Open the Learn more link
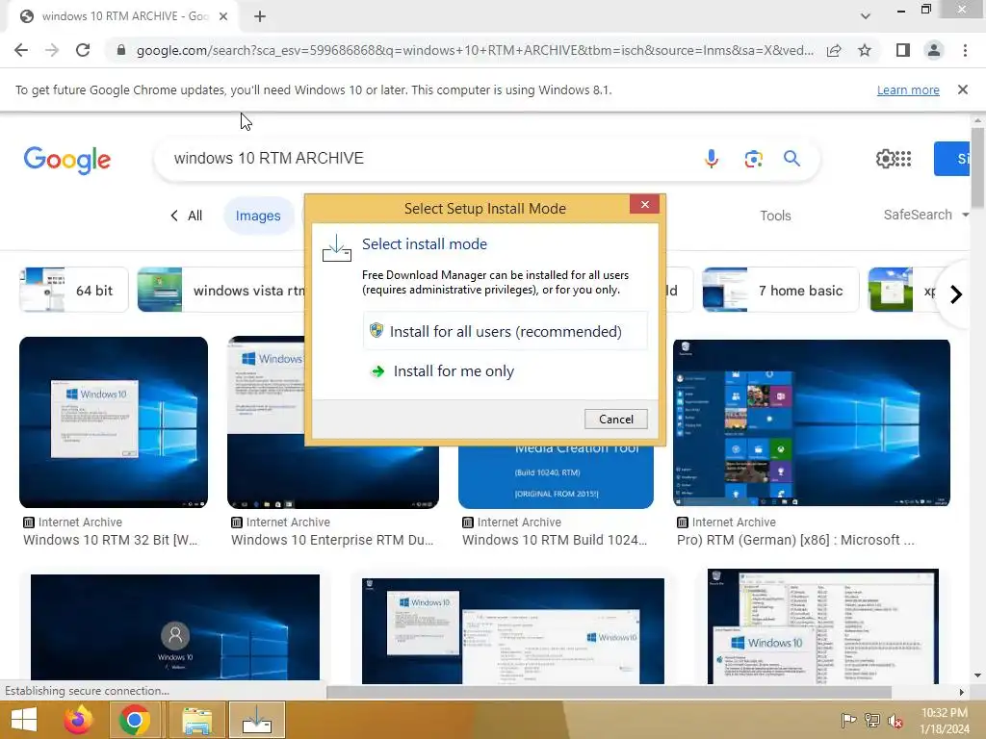The height and width of the screenshot is (739, 986). click(908, 89)
